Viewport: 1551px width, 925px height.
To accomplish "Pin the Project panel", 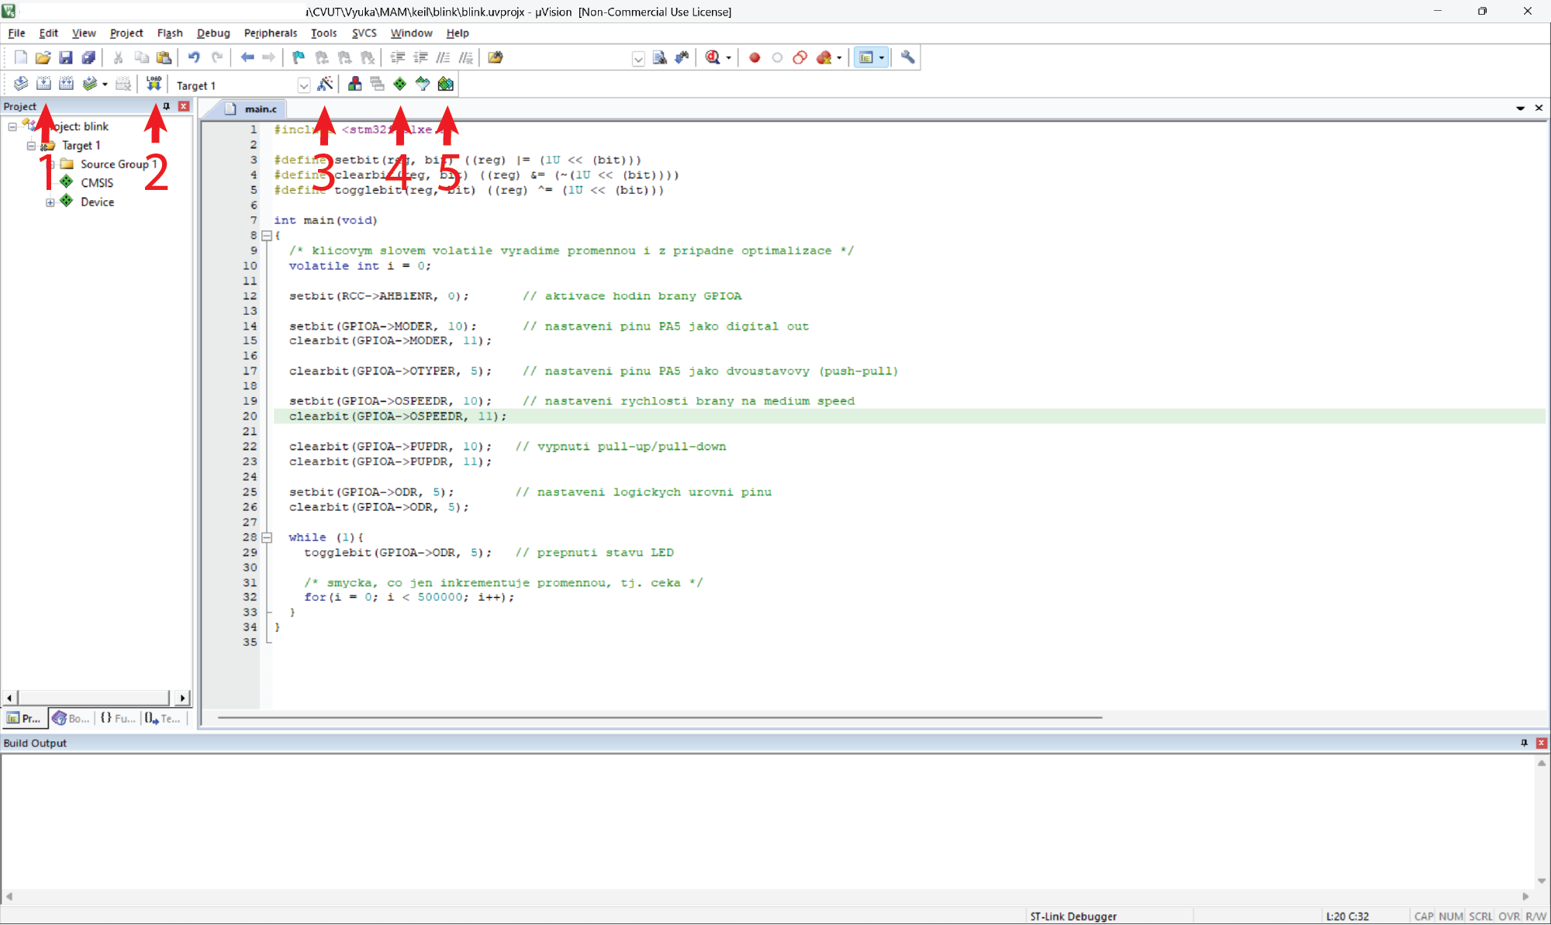I will [x=166, y=106].
